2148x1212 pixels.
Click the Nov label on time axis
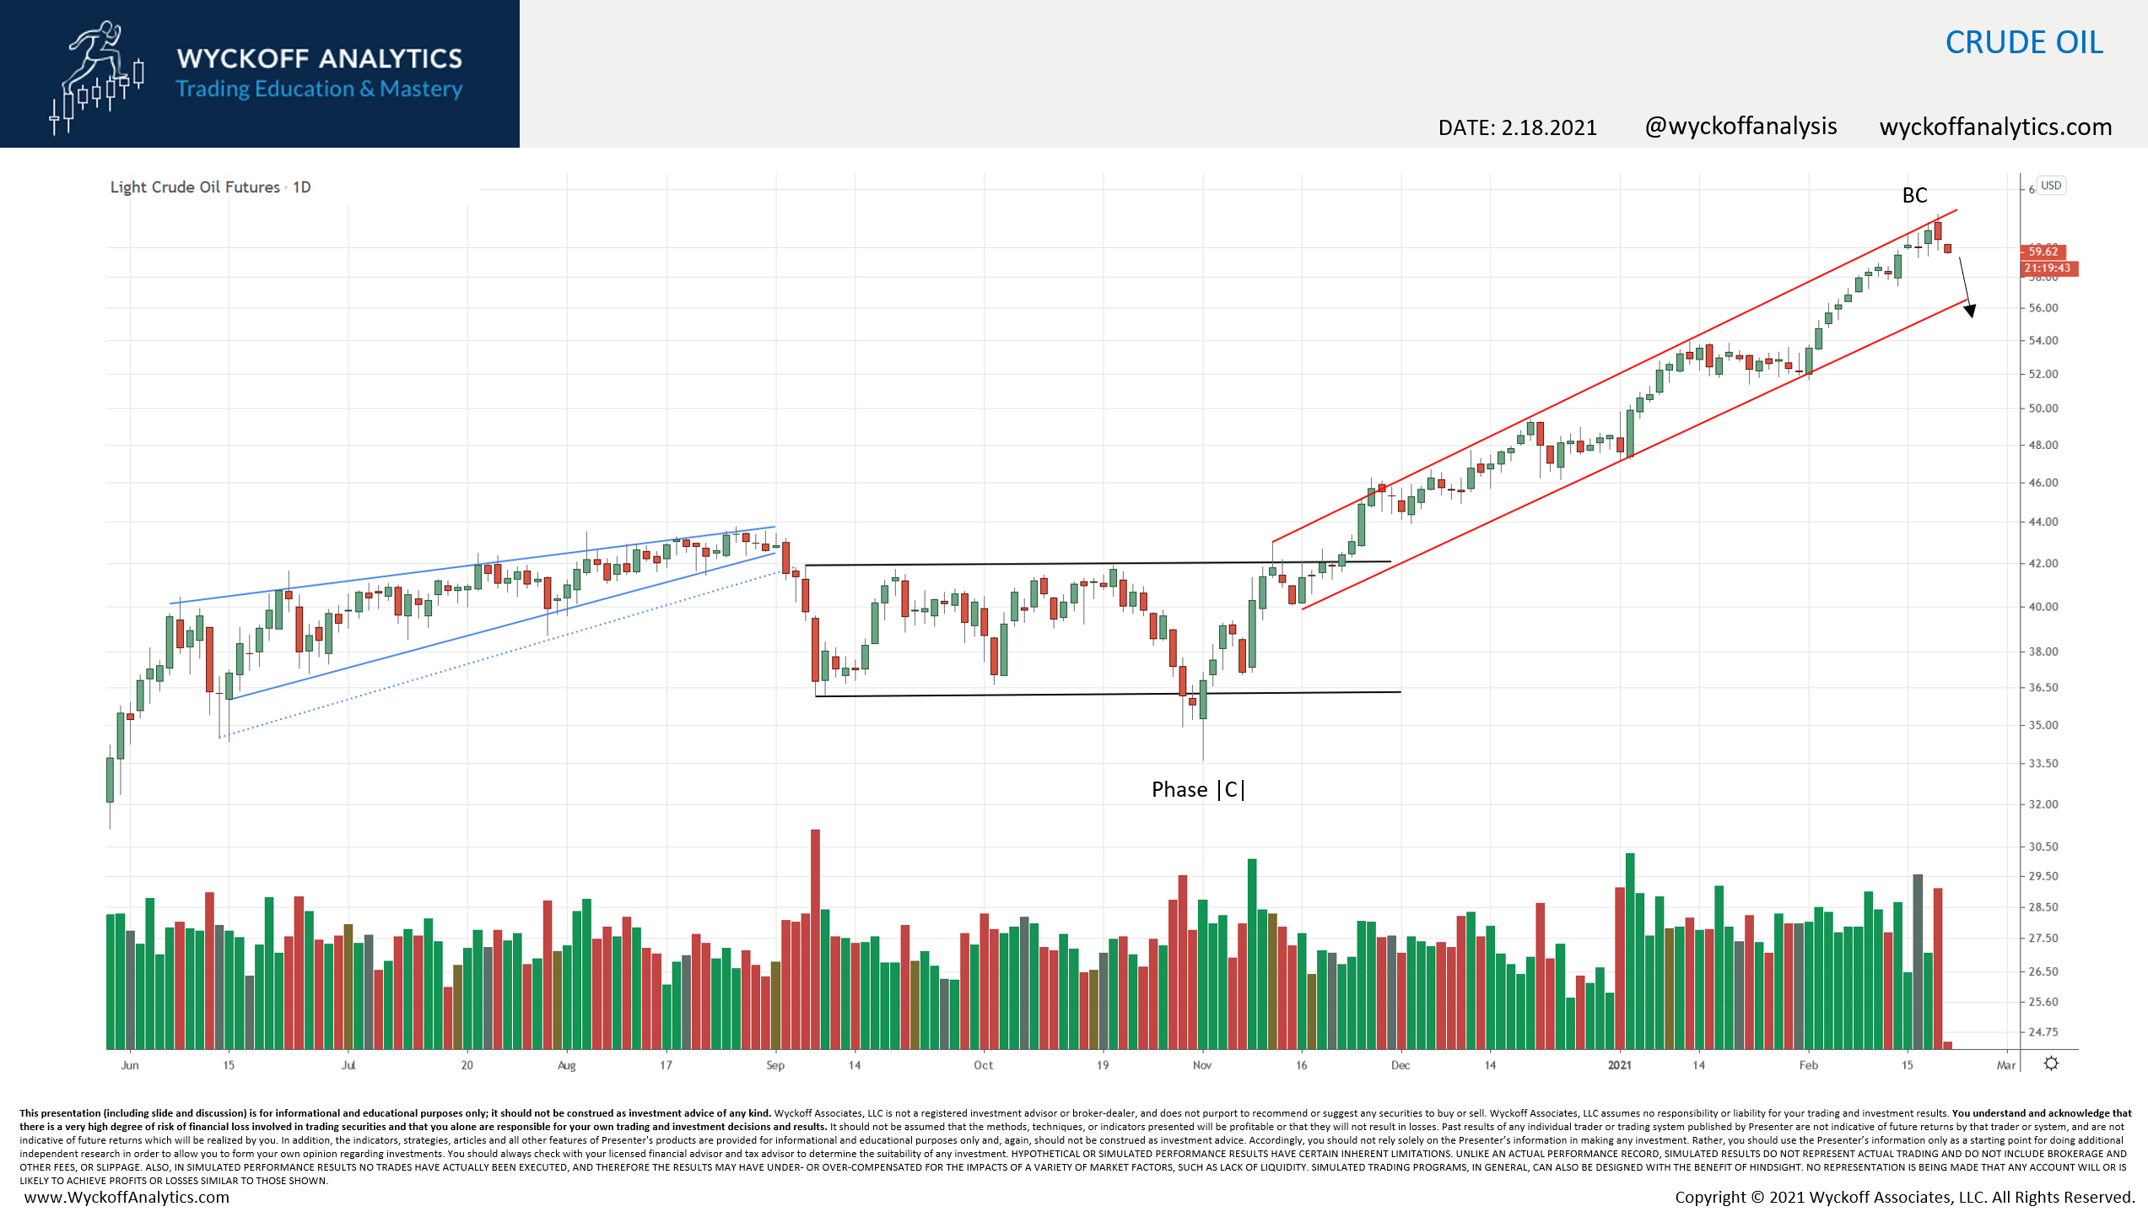1201,1065
